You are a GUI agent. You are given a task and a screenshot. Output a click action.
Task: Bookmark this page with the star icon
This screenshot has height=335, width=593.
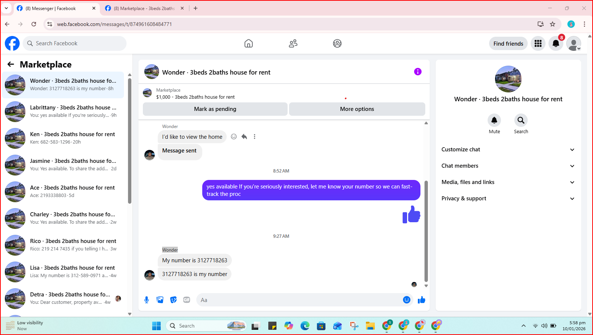point(553,24)
